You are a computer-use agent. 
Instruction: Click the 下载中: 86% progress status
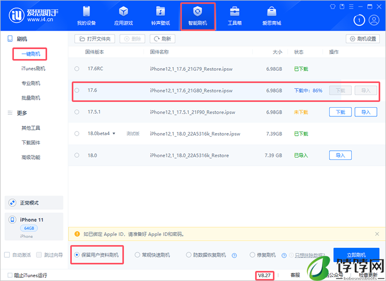pyautogui.click(x=308, y=91)
